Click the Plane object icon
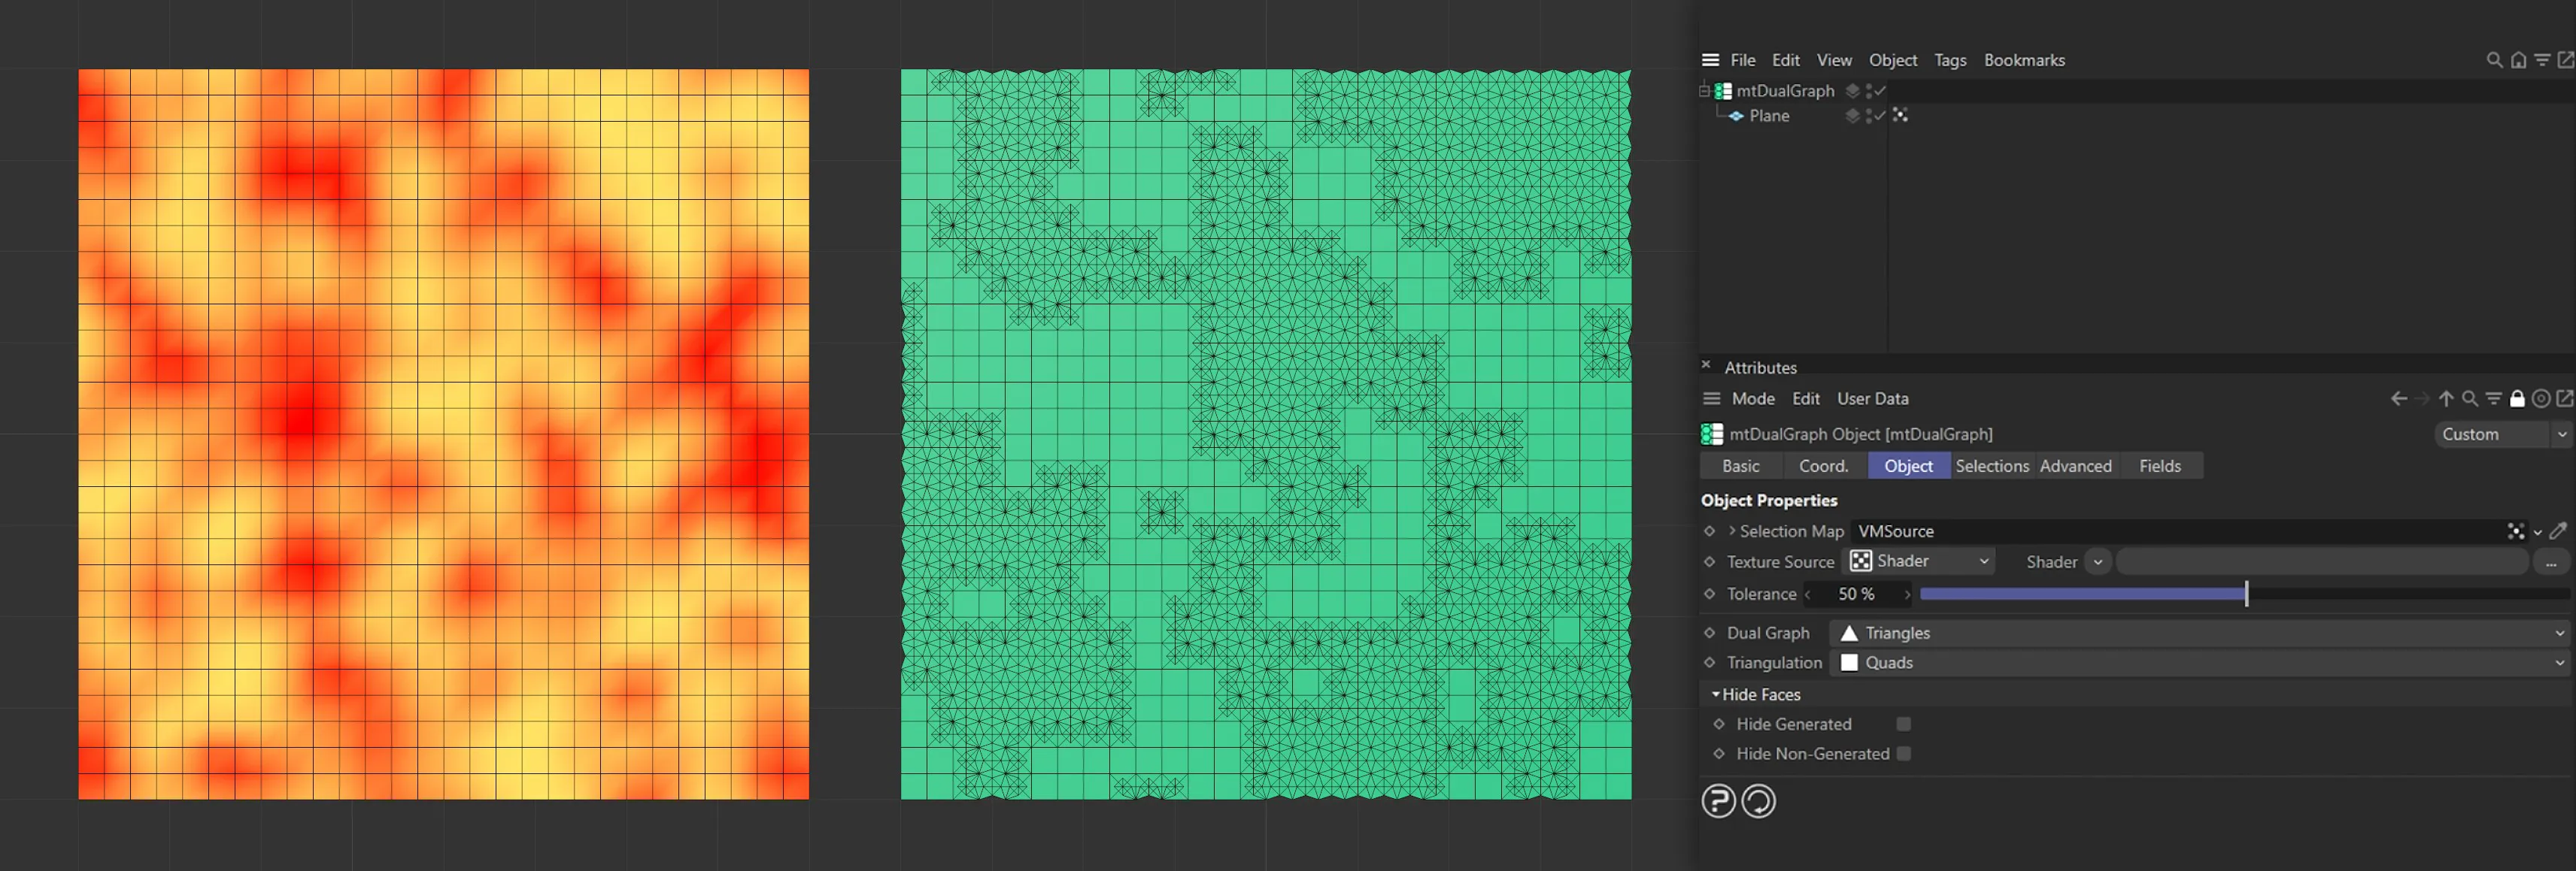2576x871 pixels. [1737, 116]
